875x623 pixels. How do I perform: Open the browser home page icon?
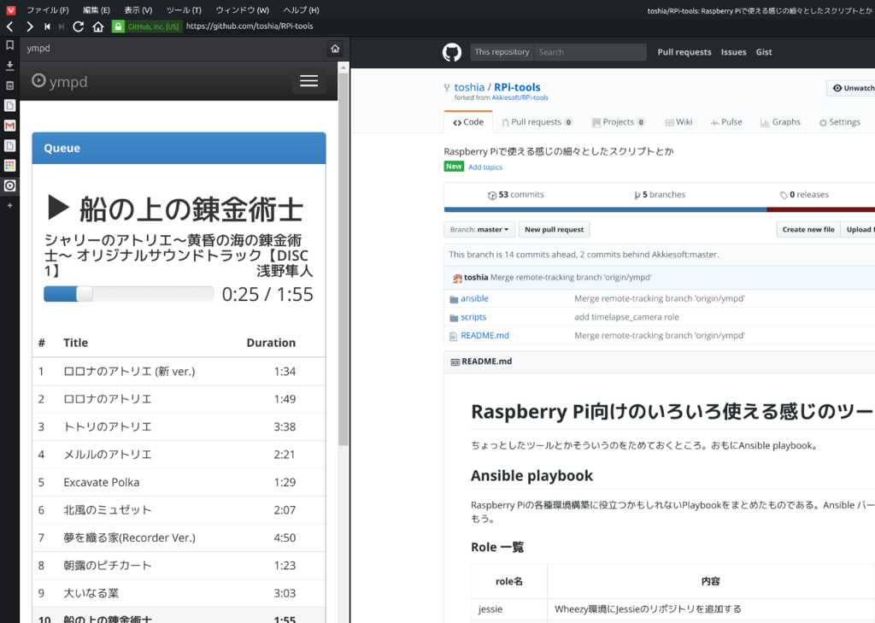click(98, 26)
